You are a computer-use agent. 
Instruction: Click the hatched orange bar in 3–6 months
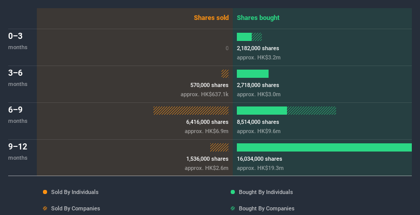tap(225, 74)
